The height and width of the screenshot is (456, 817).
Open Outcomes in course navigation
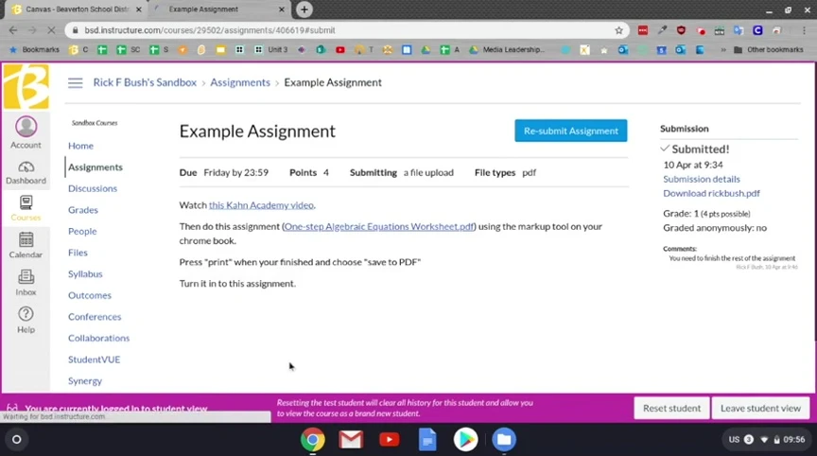90,295
